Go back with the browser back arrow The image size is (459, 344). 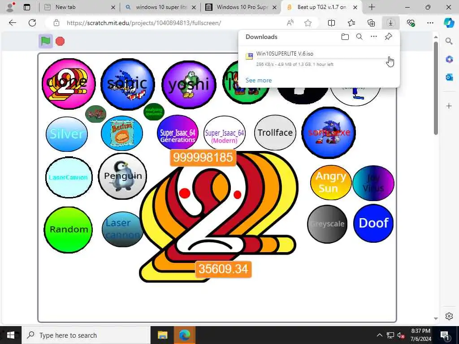tap(13, 23)
